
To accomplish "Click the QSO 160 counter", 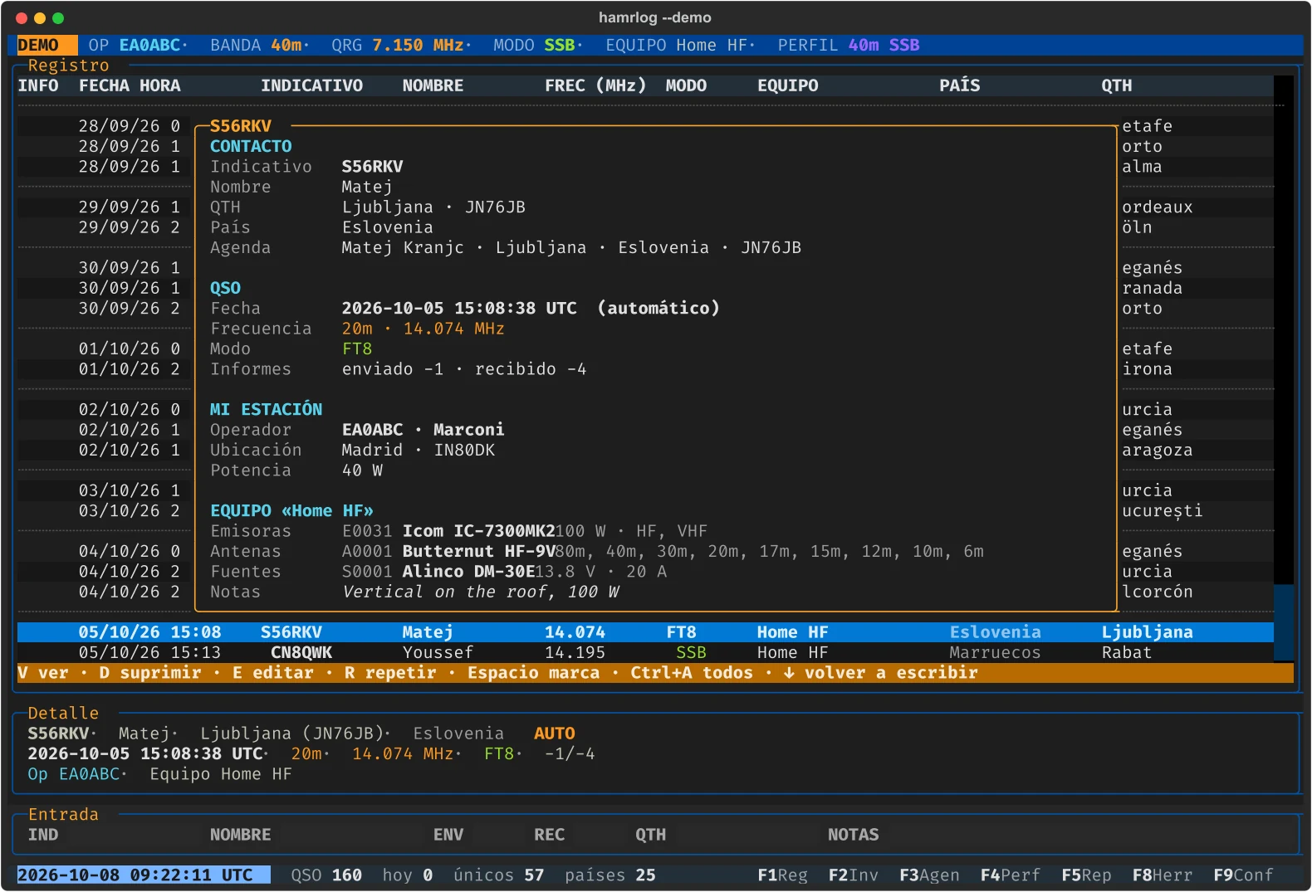I will [x=326, y=875].
